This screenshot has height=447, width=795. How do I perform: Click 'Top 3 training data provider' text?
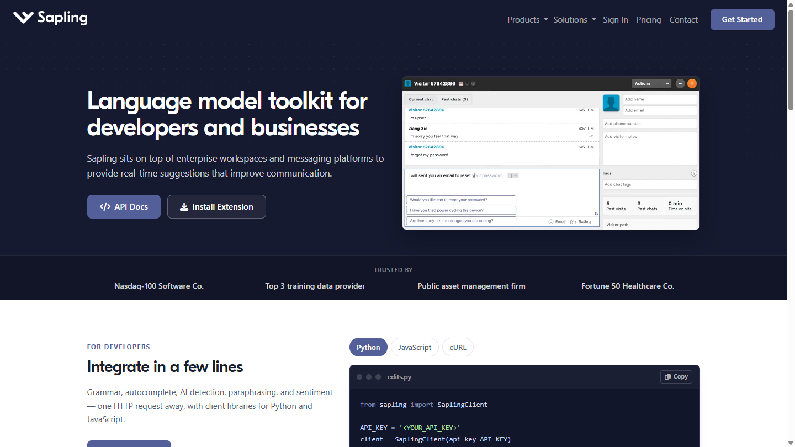click(x=315, y=286)
